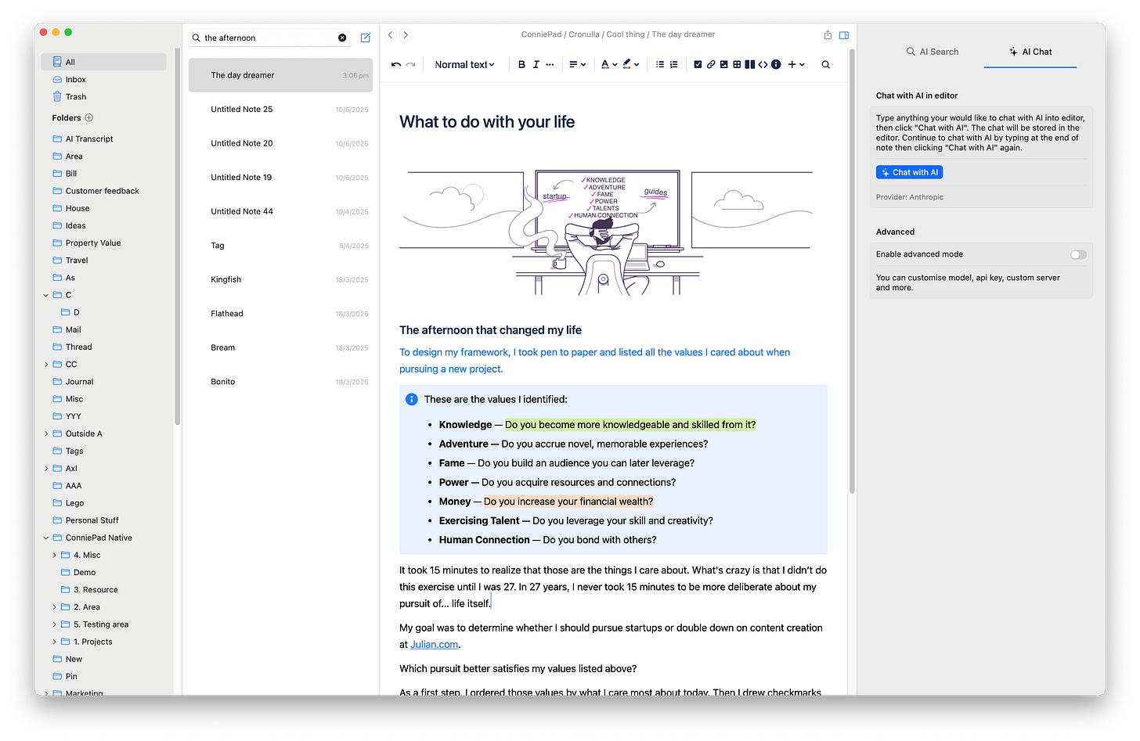Image resolution: width=1140 pixels, height=741 pixels.
Task: Toggle italic formatting
Action: coord(536,64)
